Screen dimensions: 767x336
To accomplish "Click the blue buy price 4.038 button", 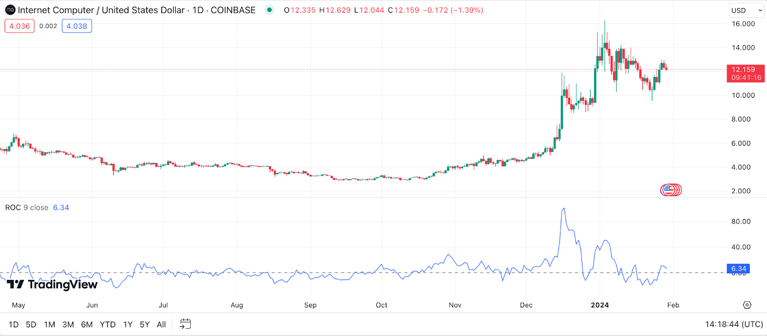I will pyautogui.click(x=77, y=26).
